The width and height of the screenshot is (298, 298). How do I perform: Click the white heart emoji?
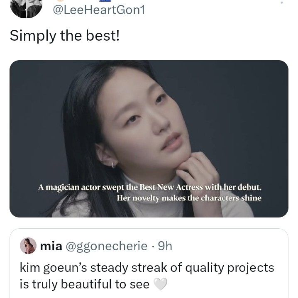pos(160,284)
